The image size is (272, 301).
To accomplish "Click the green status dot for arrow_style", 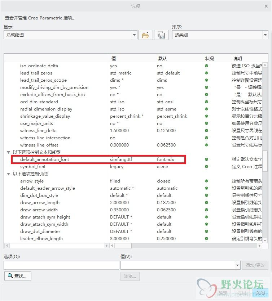I will [207, 181].
